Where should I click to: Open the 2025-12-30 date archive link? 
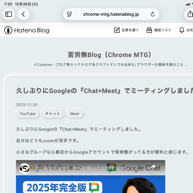coord(27,105)
